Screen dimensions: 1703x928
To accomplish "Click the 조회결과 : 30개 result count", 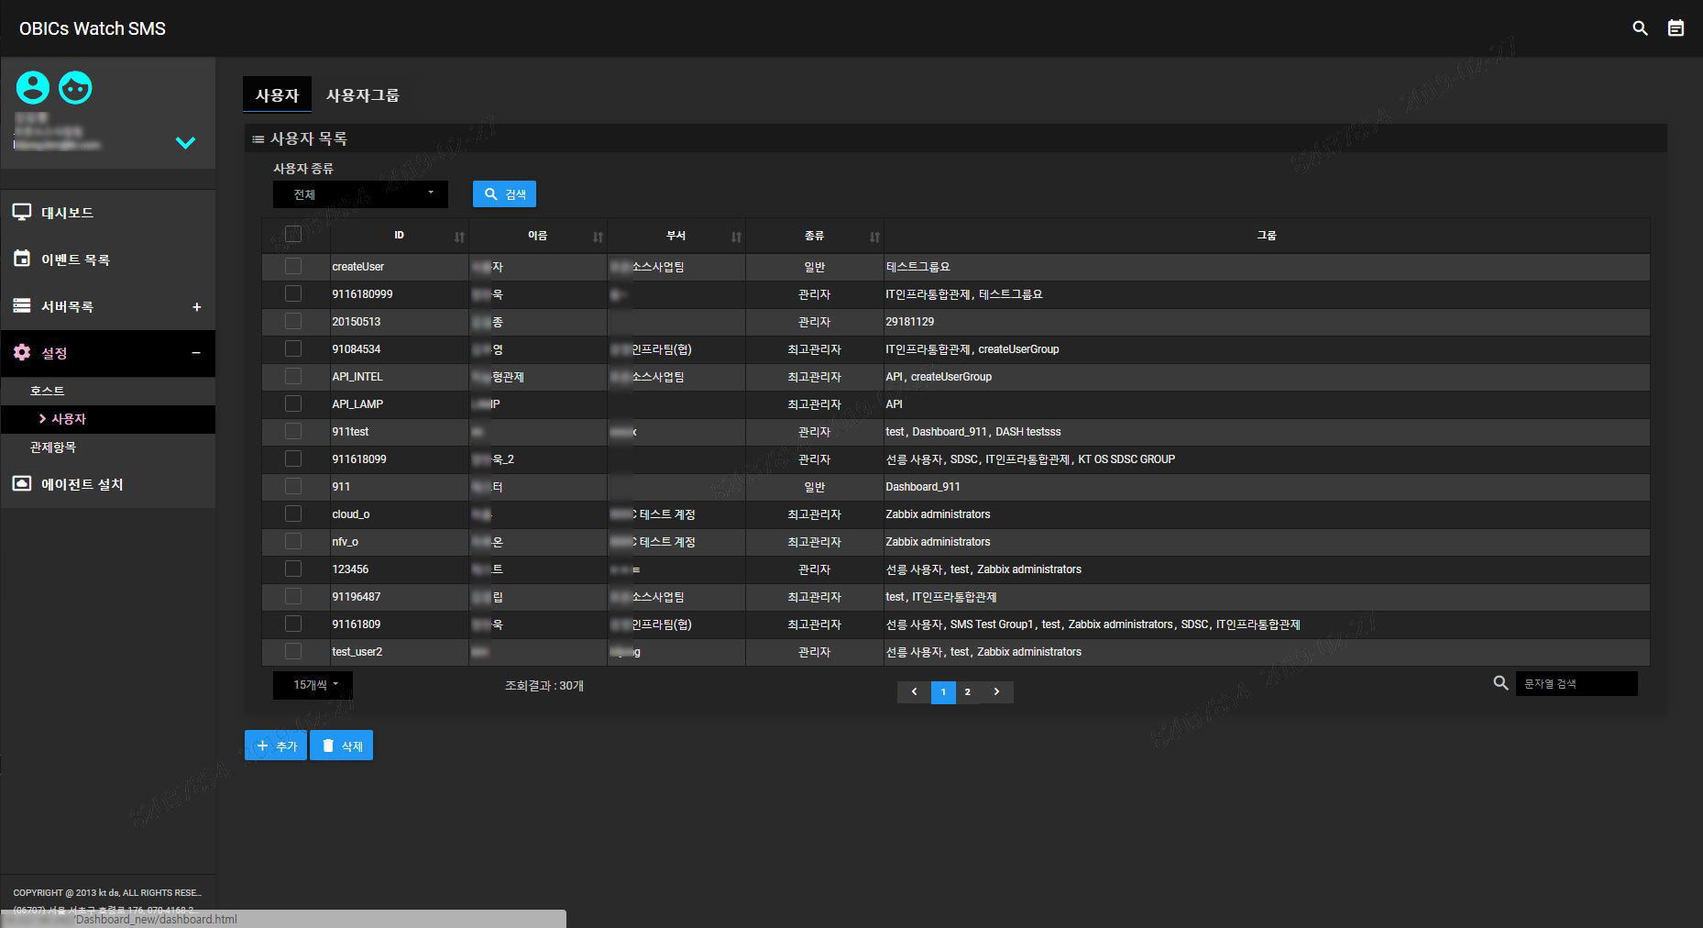I will click(x=544, y=686).
